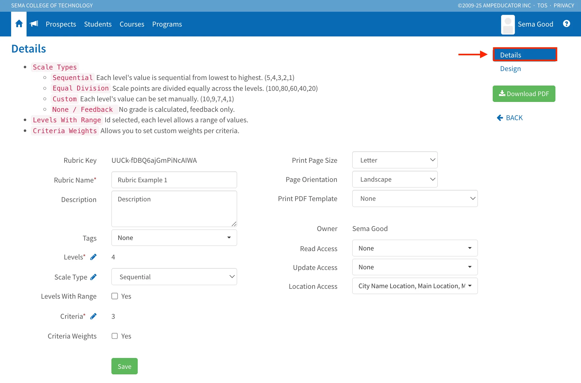Enable Levels With Range checkbox
Viewport: 581px width, 383px height.
(x=115, y=296)
